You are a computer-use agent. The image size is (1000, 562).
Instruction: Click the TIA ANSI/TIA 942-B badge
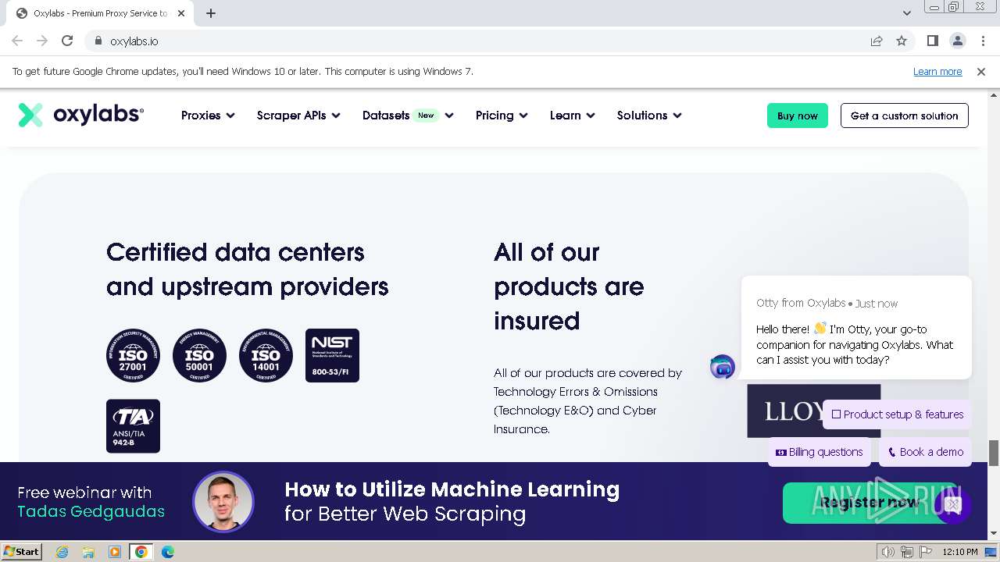pyautogui.click(x=133, y=426)
